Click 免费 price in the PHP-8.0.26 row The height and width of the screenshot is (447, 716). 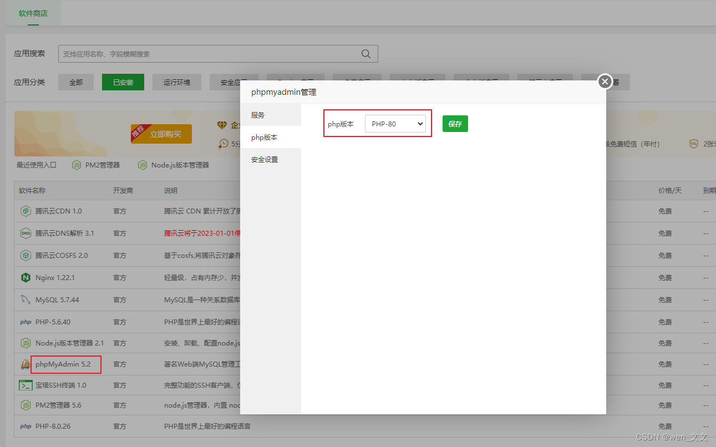(x=665, y=426)
